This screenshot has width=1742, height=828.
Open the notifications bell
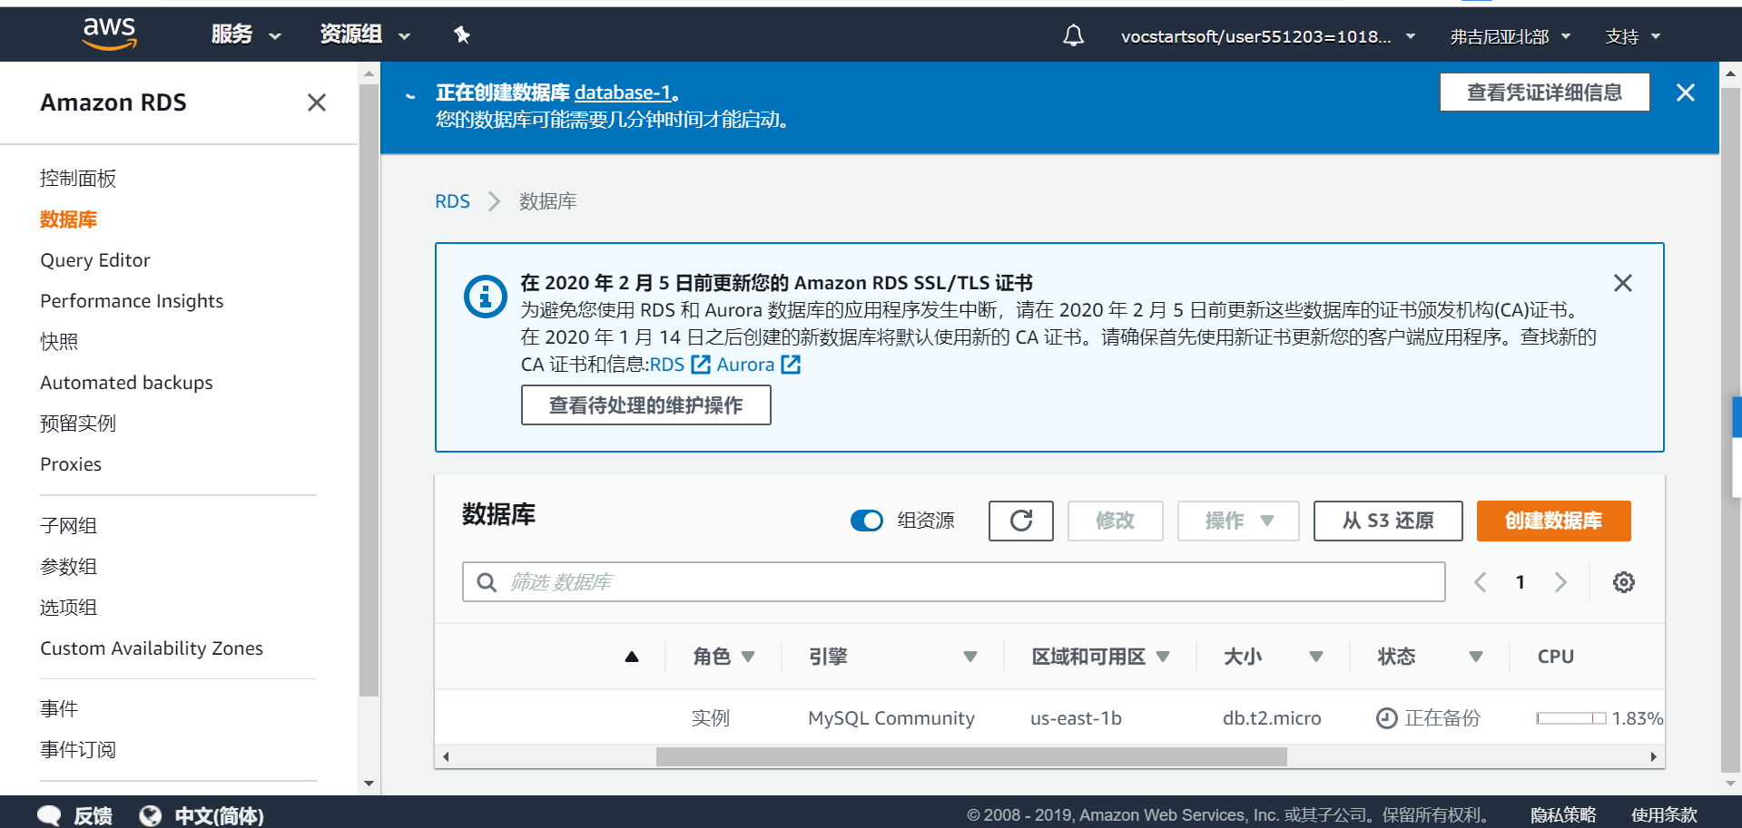pos(1073,35)
